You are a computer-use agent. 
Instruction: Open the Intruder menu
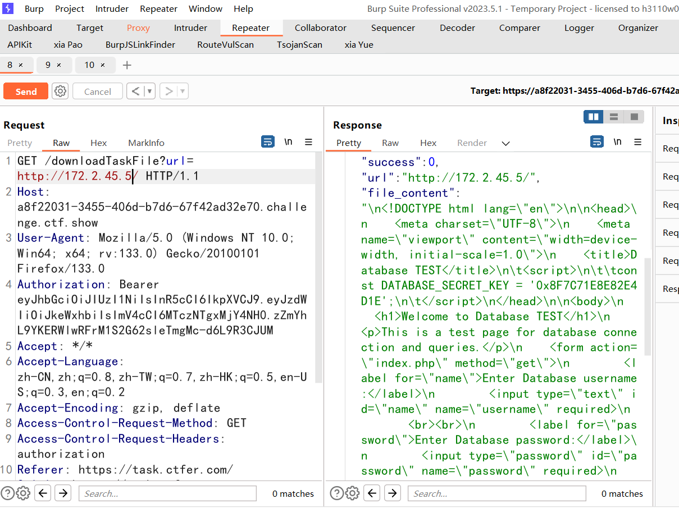[112, 8]
